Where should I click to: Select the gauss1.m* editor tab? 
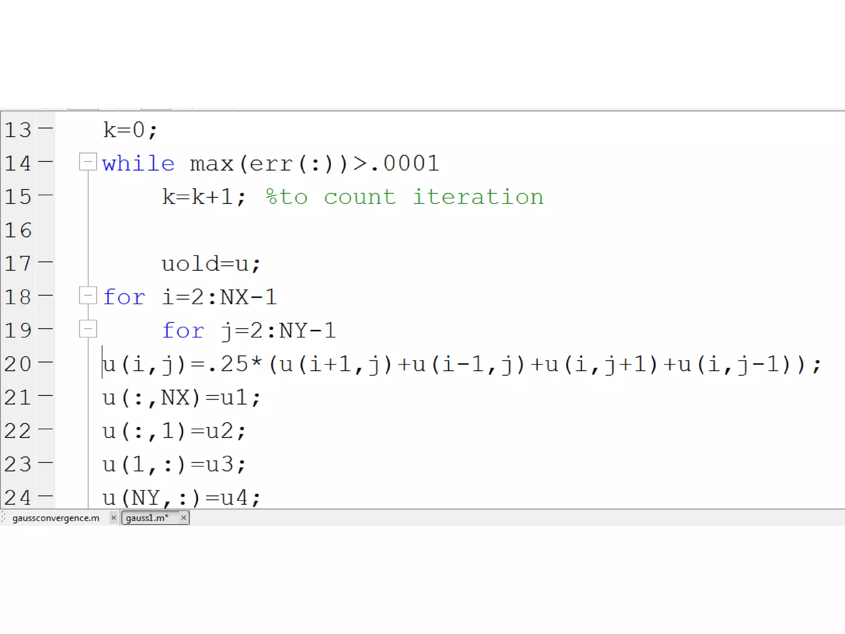147,518
